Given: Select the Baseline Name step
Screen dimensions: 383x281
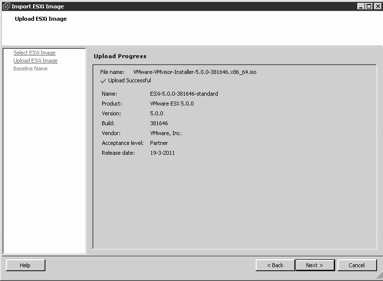Looking at the screenshot, I should [31, 69].
